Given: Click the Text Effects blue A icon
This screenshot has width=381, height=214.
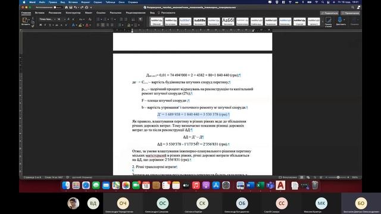Looking at the screenshot, I should 73,25.
